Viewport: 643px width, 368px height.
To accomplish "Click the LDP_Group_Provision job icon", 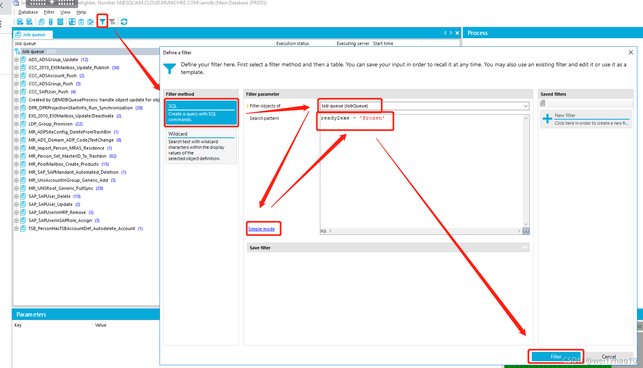I will pyautogui.click(x=23, y=124).
